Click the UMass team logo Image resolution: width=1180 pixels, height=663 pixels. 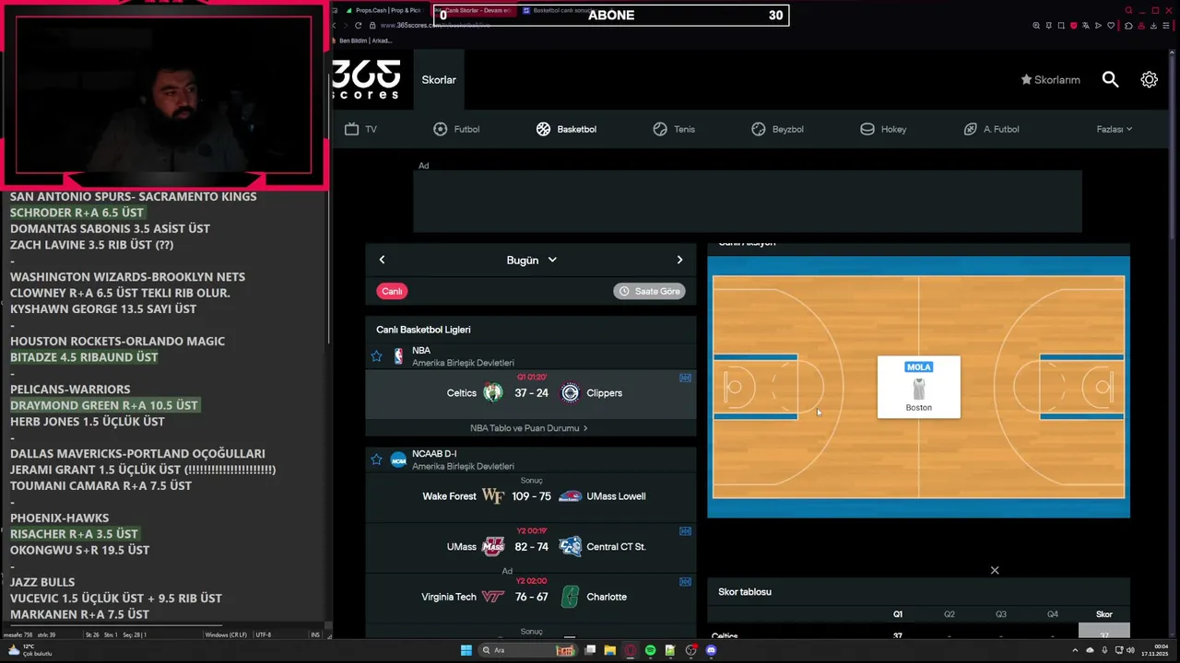tap(493, 547)
